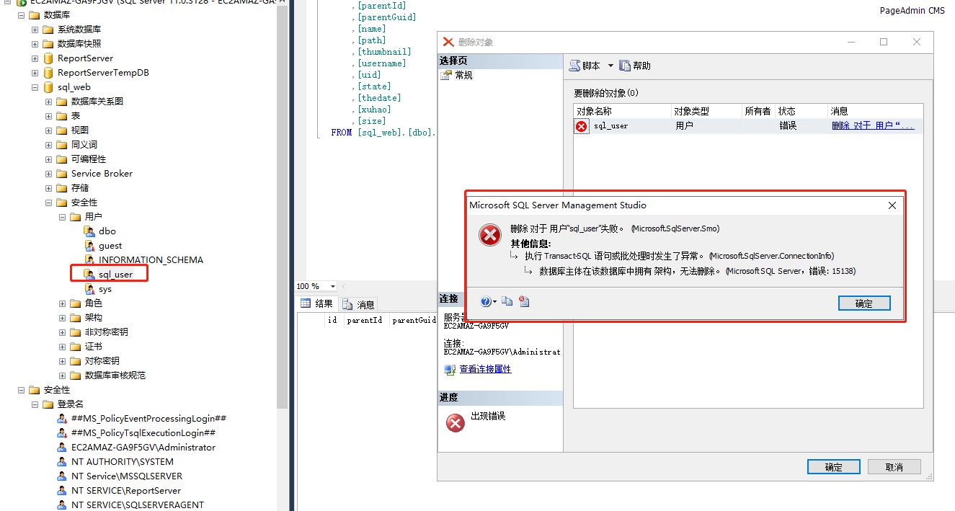Click the copy message text icon
The image size is (955, 511).
point(507,302)
